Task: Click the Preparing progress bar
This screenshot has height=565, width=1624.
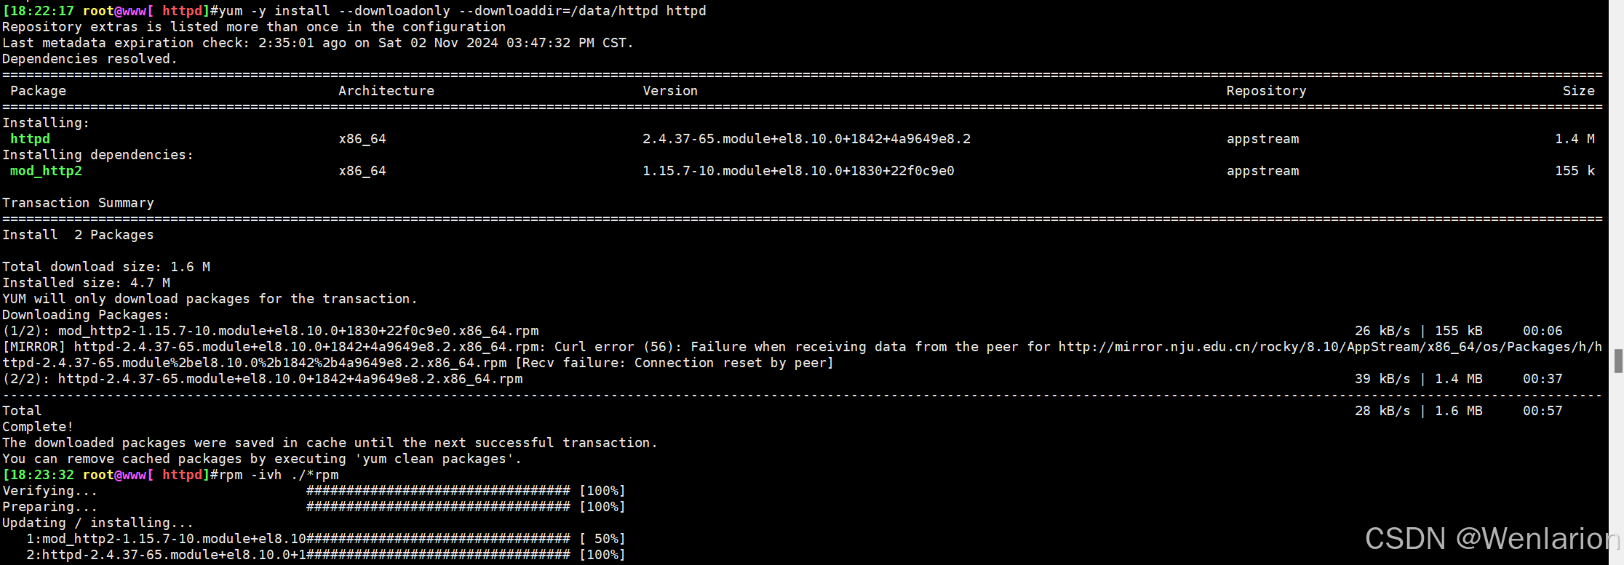Action: click(x=466, y=507)
